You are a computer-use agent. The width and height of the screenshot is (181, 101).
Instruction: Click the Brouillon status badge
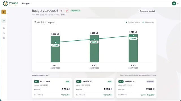150,81
